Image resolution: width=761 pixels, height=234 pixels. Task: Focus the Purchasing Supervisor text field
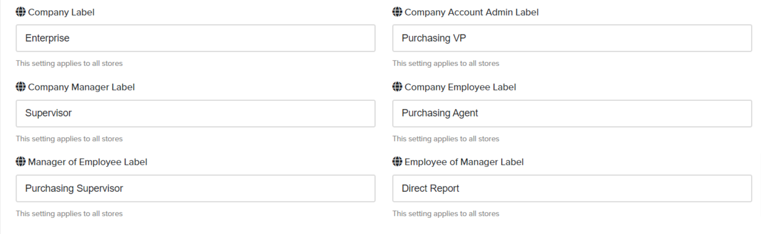click(196, 189)
